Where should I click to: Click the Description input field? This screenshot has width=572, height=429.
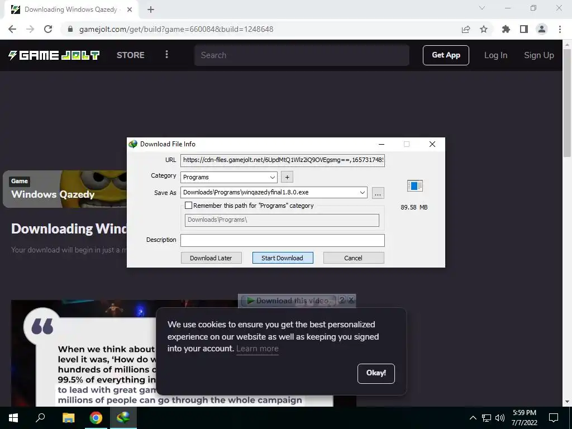(282, 240)
